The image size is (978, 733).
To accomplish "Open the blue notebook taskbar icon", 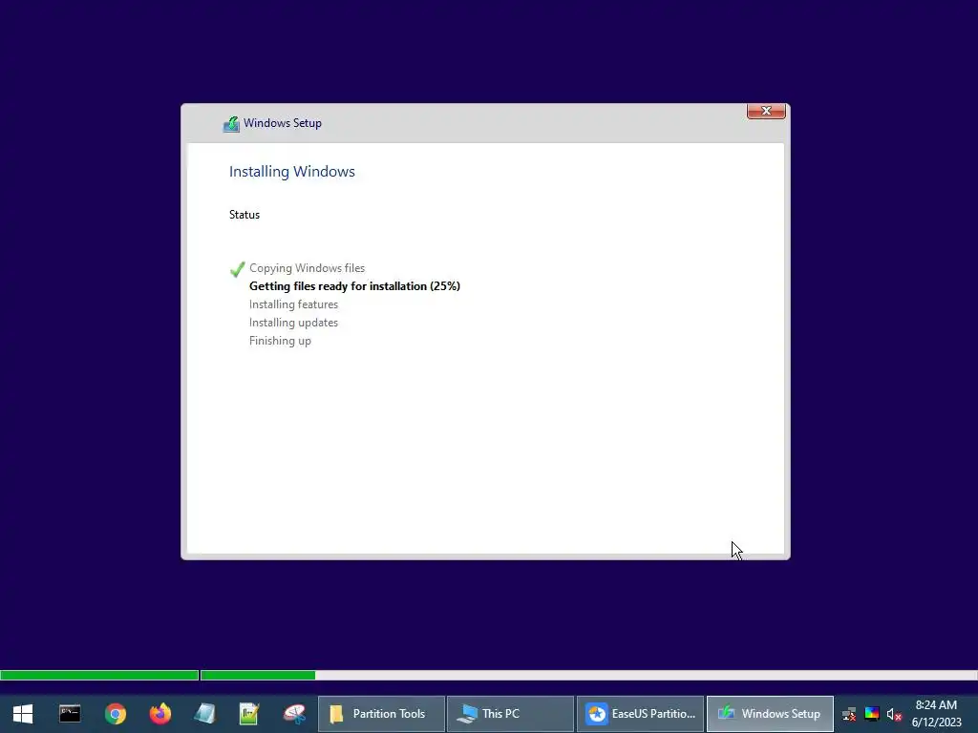I will point(205,714).
